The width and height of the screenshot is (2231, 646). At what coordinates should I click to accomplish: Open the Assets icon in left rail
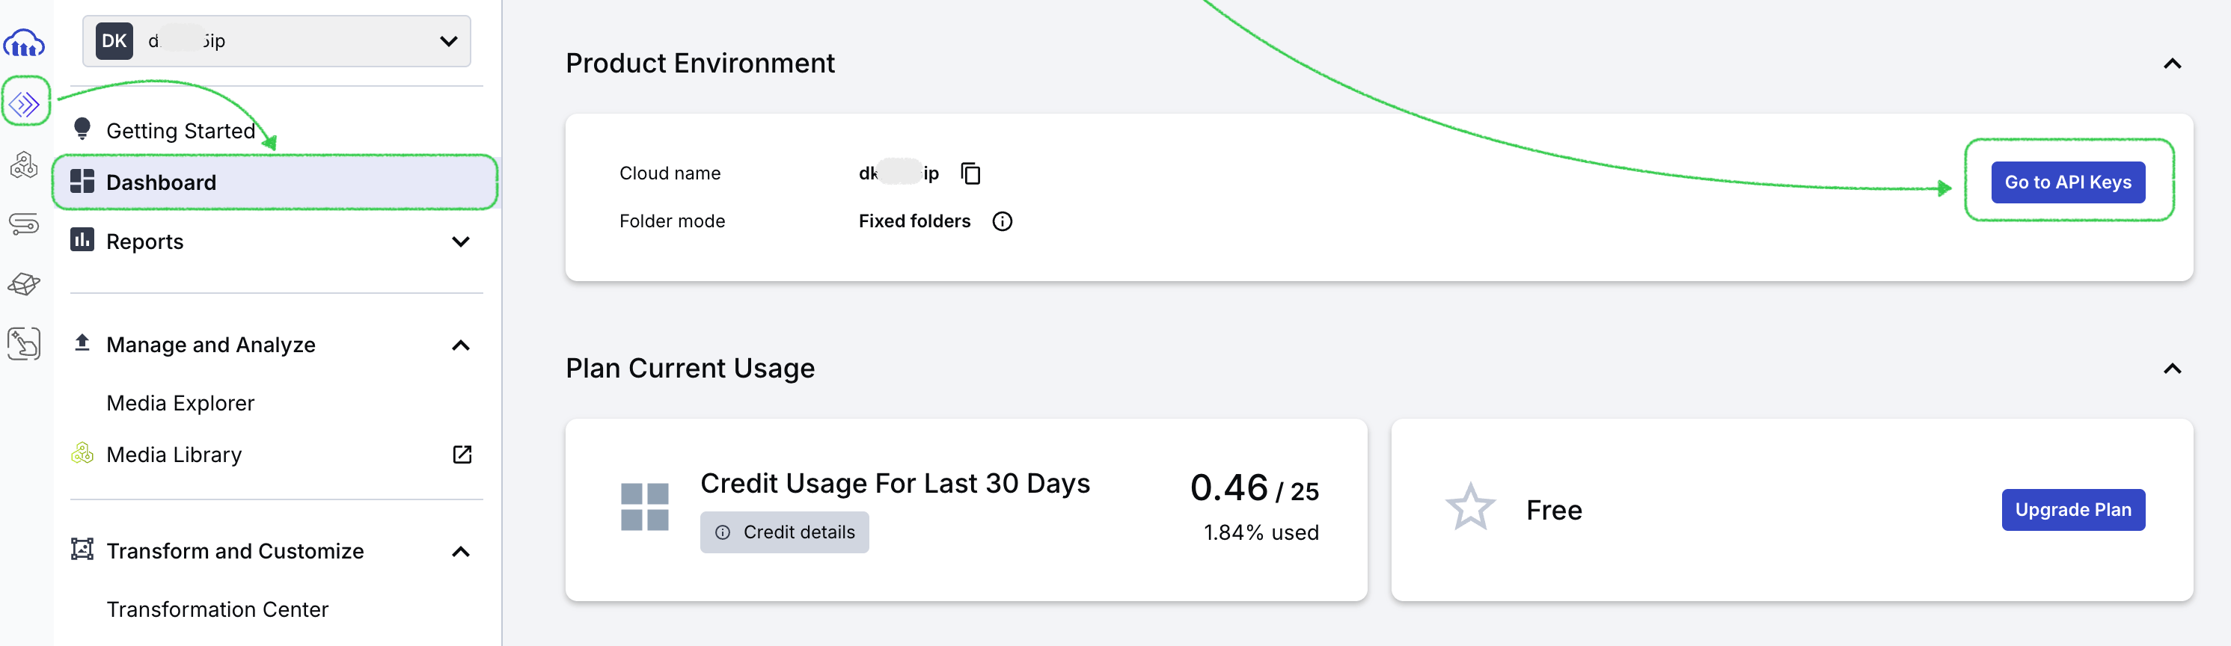coord(24,164)
